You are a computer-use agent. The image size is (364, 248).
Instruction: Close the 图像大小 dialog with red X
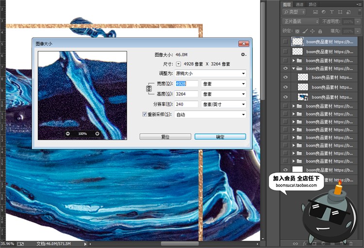[244, 43]
